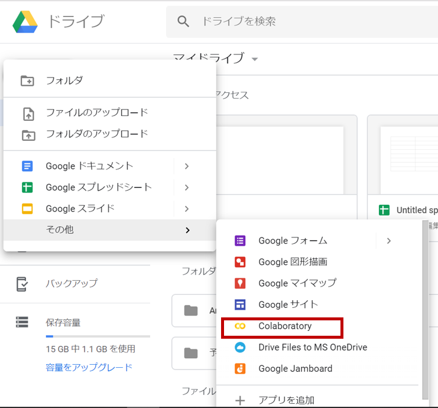Click the folder icon of the 予 folder
Image resolution: width=438 pixels, height=408 pixels.
coord(191,353)
